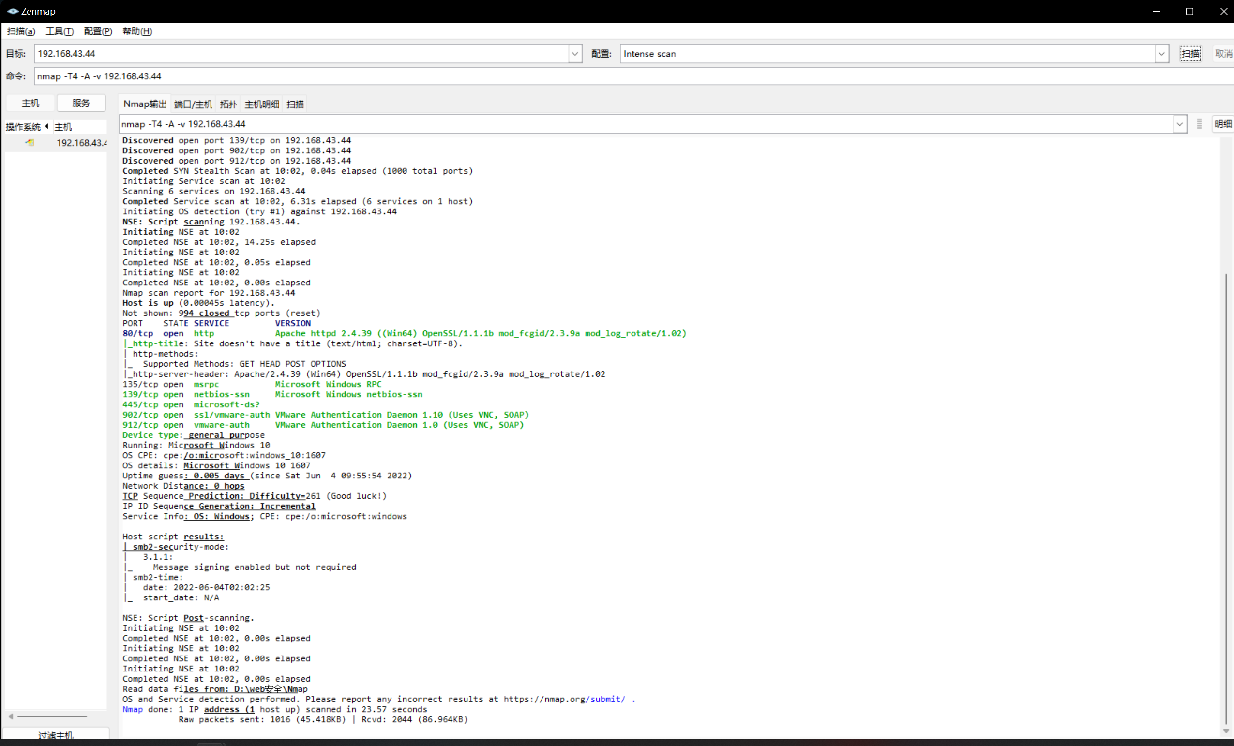Minimize the Zenmap window
1234x746 pixels.
click(x=1156, y=11)
